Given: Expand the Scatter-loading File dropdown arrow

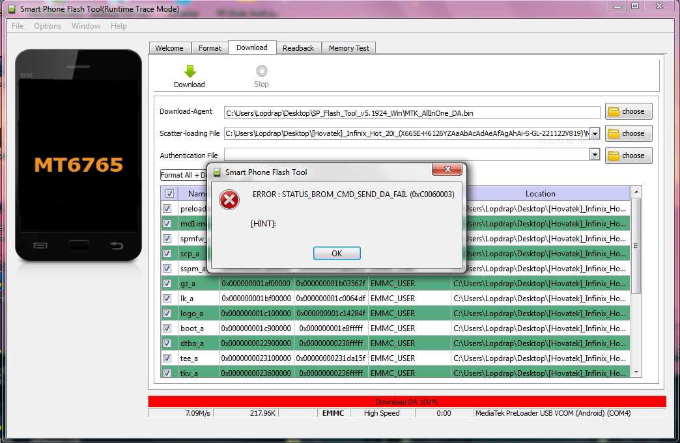Looking at the screenshot, I should click(595, 133).
